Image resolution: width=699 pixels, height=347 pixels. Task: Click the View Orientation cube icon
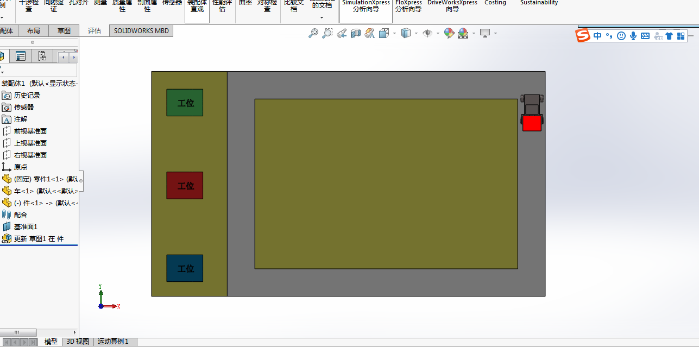(x=384, y=33)
